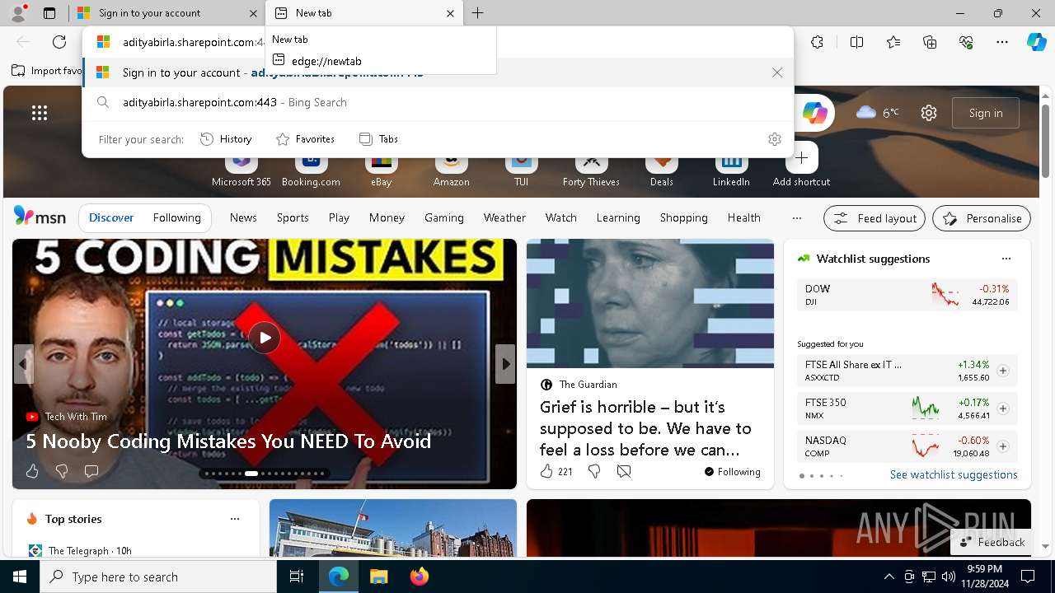Refresh the page with the reload icon

59,42
